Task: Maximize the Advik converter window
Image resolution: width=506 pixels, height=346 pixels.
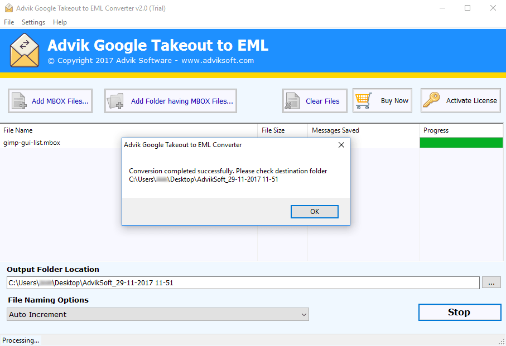Action: (468, 8)
